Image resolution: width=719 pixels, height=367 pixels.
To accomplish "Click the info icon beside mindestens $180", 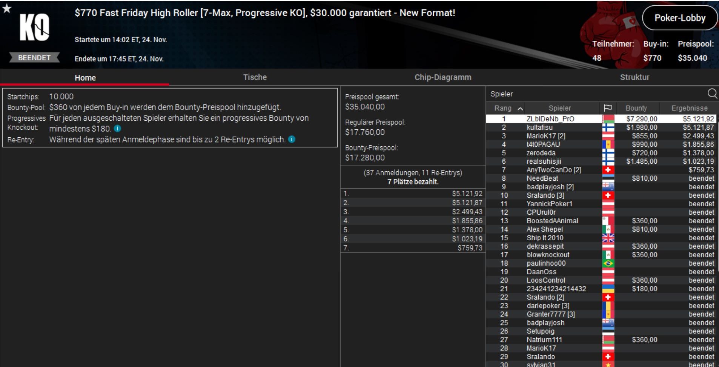I will [117, 129].
